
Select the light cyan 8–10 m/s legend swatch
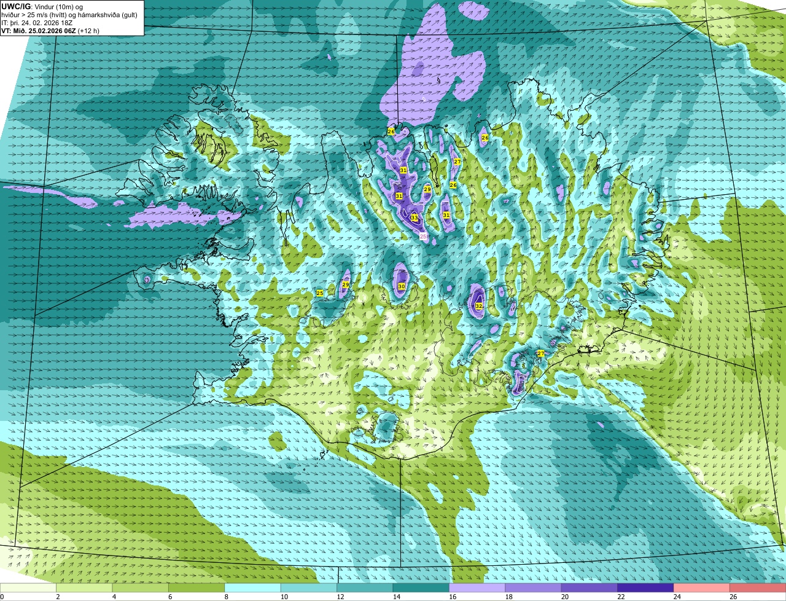253,587
